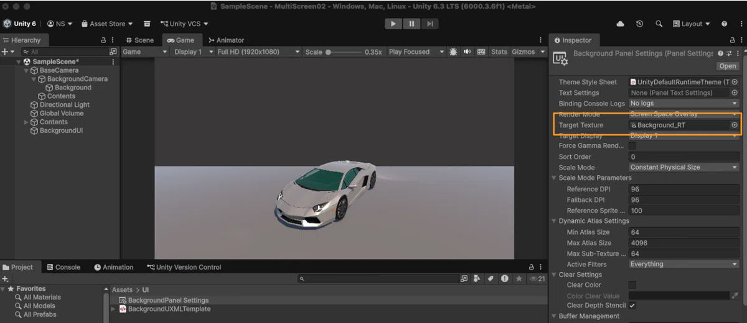Open Hierarchy panel three-dot menu

(x=113, y=40)
